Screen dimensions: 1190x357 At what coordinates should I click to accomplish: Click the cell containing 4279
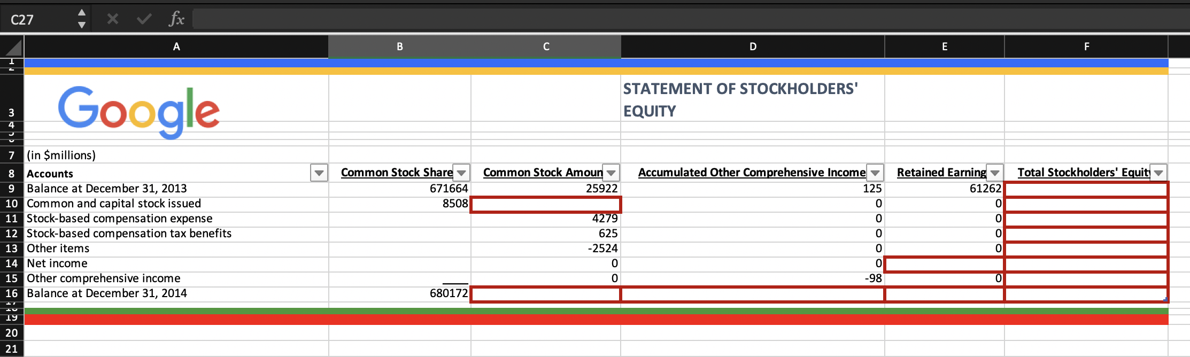tap(546, 219)
